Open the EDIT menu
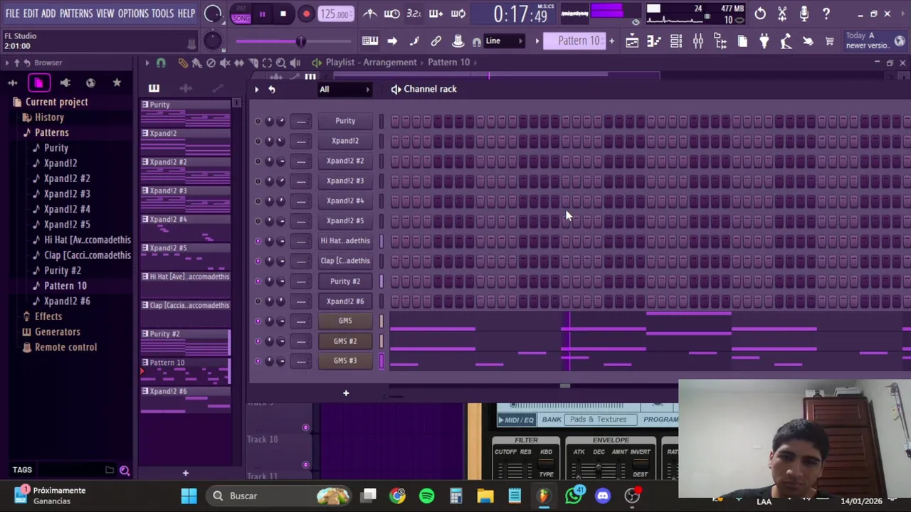The width and height of the screenshot is (911, 512). coord(31,14)
